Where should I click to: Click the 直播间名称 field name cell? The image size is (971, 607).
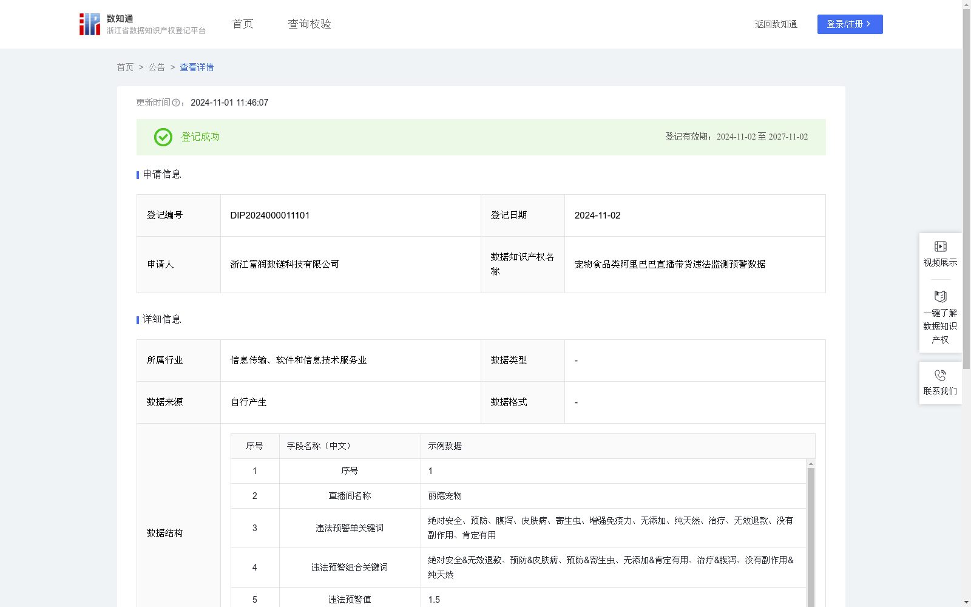pos(350,496)
